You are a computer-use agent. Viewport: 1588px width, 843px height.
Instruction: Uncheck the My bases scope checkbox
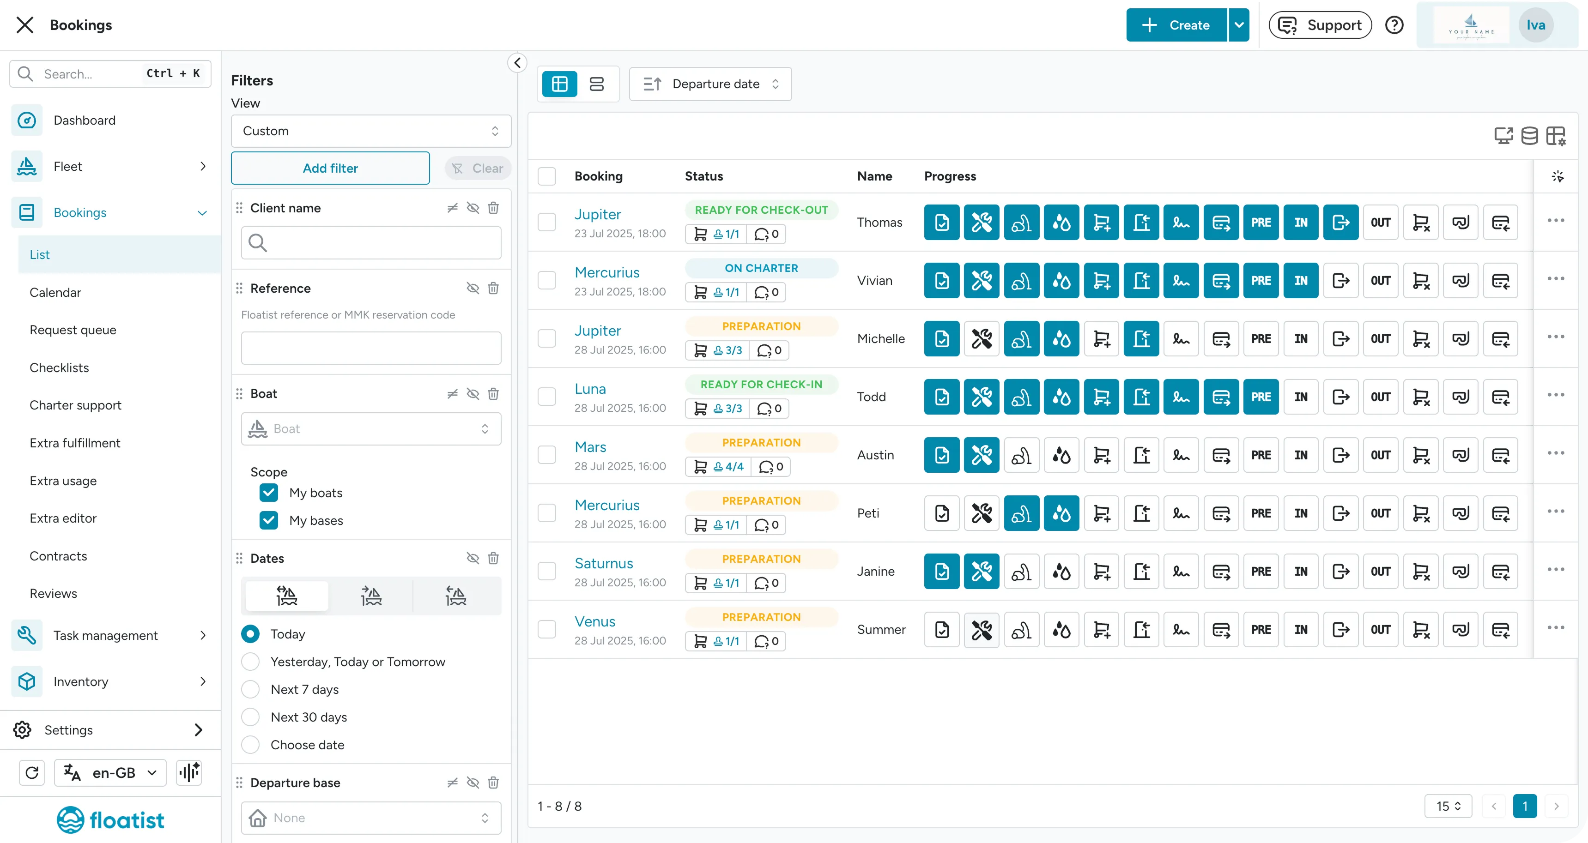coord(269,520)
